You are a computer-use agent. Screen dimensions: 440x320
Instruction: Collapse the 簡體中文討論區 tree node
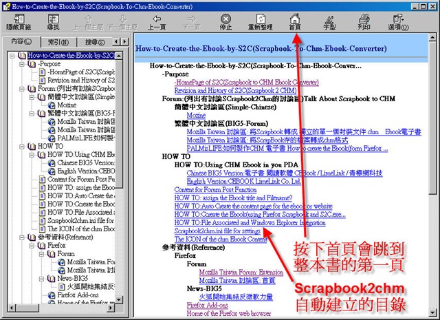point(32,97)
